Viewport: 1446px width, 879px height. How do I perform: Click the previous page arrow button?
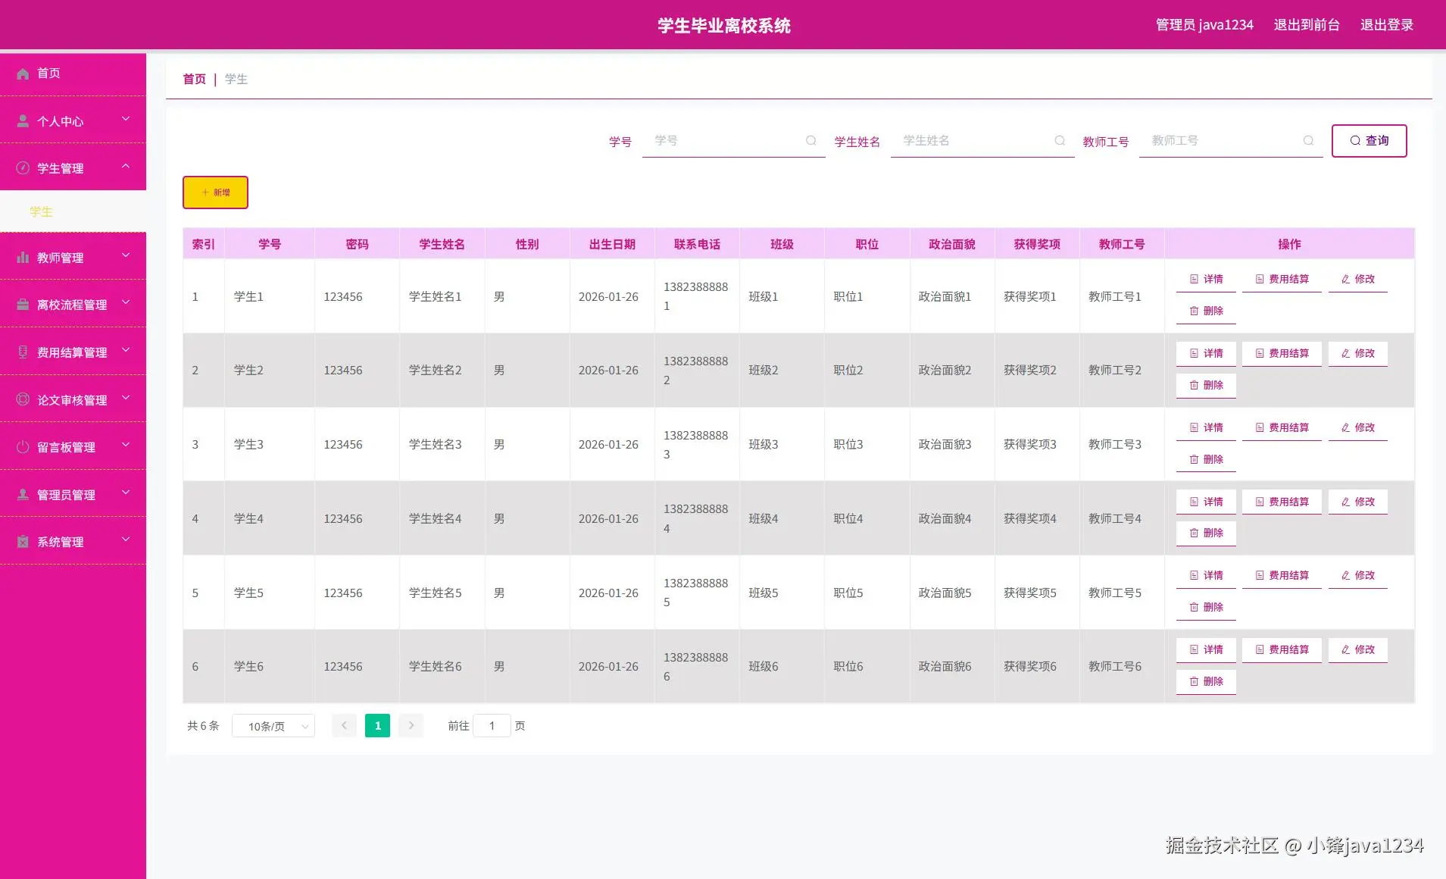point(344,726)
